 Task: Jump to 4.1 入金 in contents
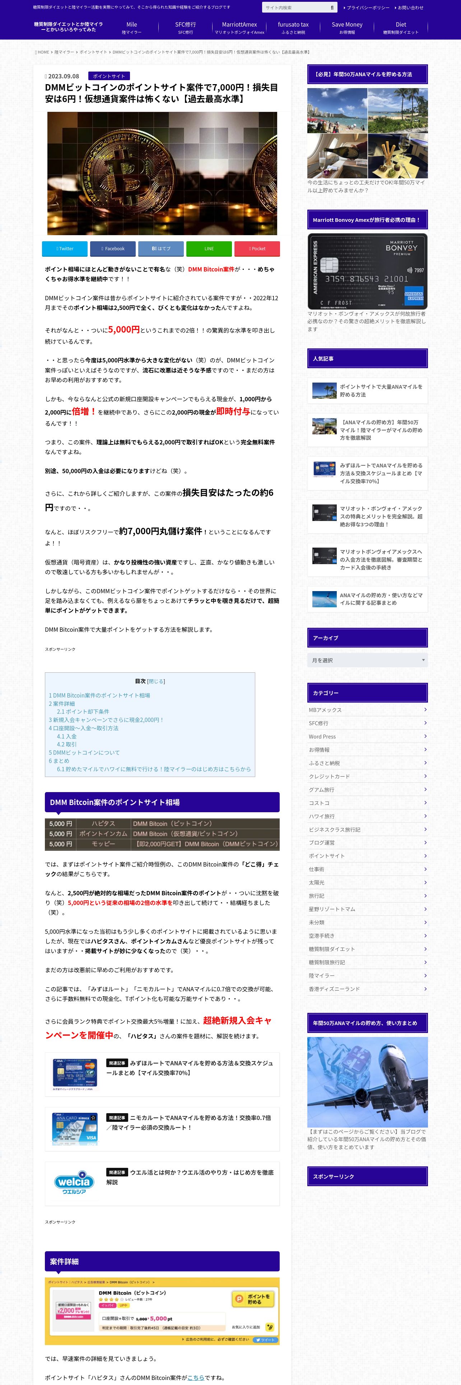tap(66, 736)
